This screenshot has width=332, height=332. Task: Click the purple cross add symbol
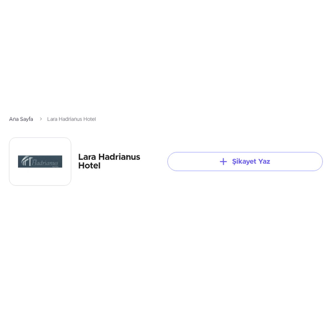click(x=223, y=162)
